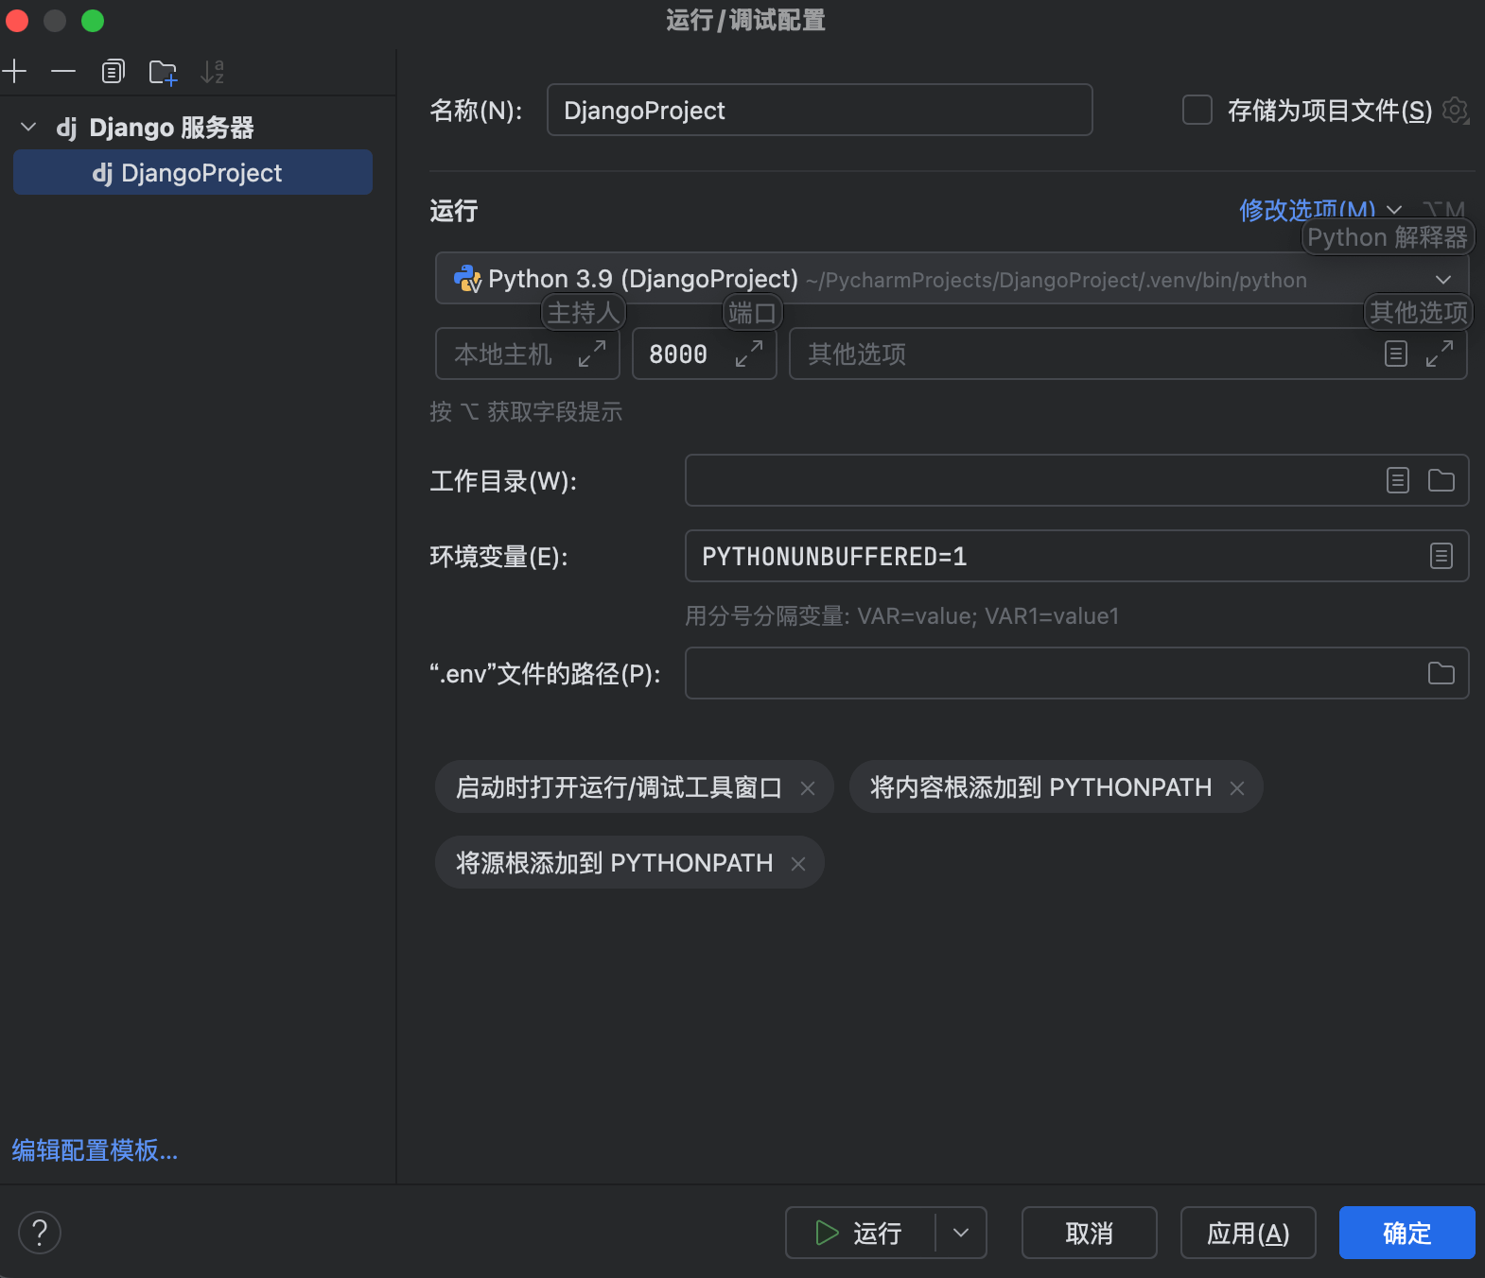Click the remove configuration minus icon
This screenshot has width=1485, height=1278.
pos(63,72)
